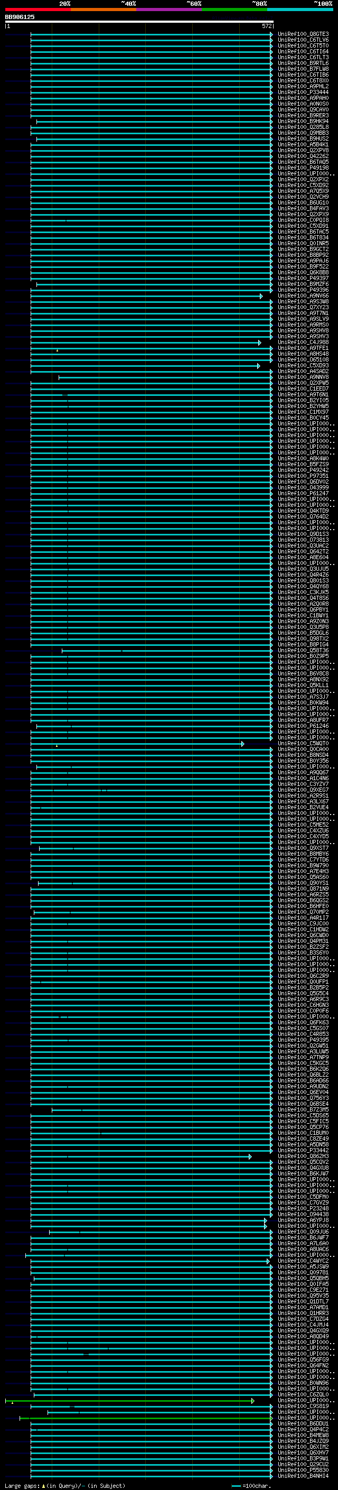Viewport: 338px width, 1490px height.
Task: Select hit UniRef100_Q42262
Action: click(303, 156)
